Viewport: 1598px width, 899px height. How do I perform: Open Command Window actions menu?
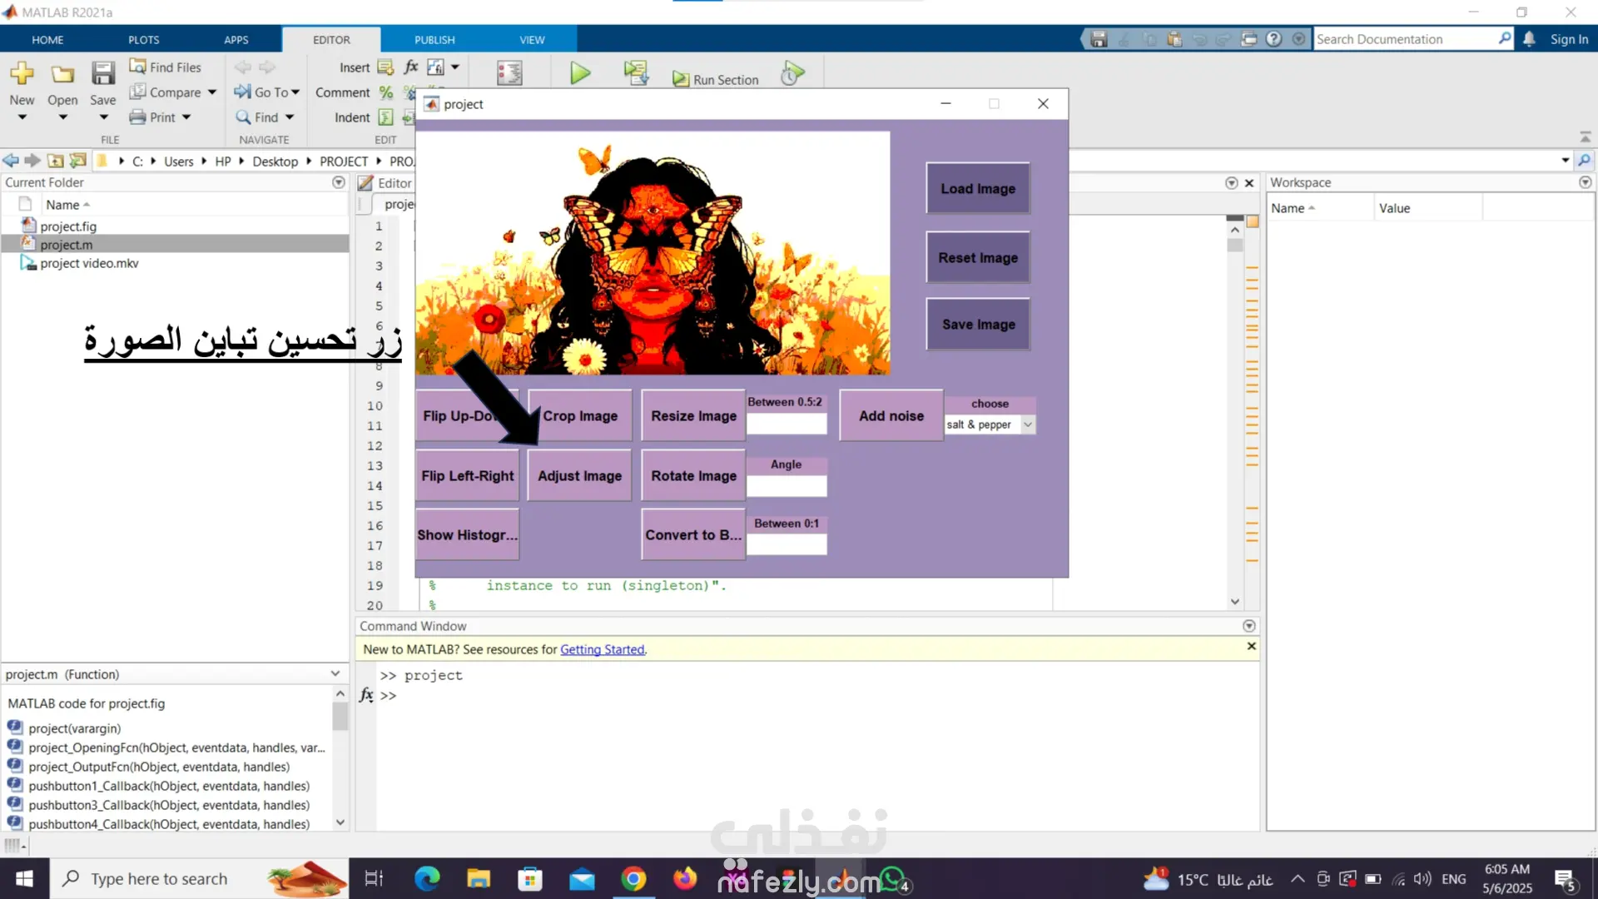pos(1248,626)
